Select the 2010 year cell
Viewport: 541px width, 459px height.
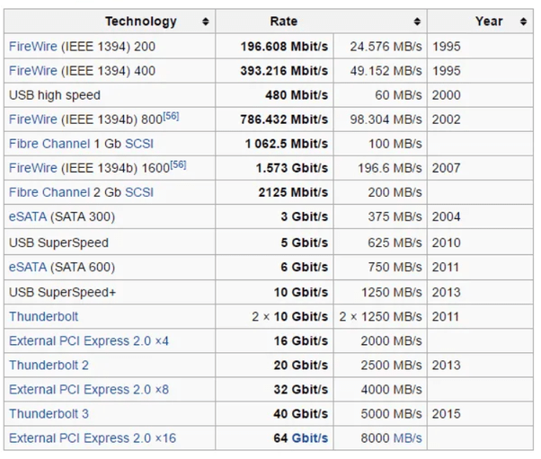click(x=480, y=243)
